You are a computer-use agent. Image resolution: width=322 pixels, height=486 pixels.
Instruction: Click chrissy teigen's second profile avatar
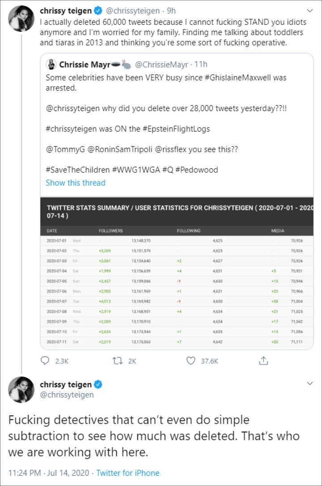coord(21,390)
